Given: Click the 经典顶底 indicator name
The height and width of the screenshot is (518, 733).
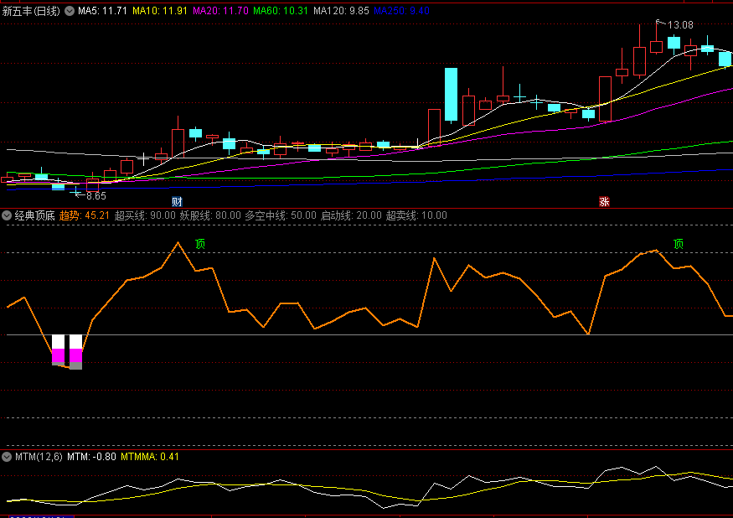Looking at the screenshot, I should pyautogui.click(x=35, y=215).
